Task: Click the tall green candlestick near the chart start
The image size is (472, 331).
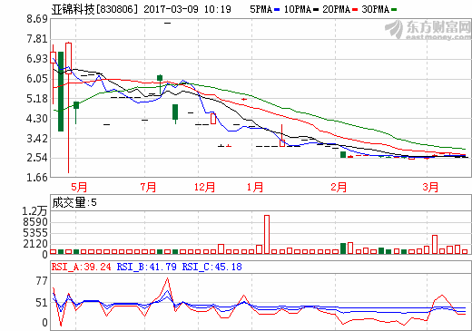Action: pyautogui.click(x=61, y=92)
